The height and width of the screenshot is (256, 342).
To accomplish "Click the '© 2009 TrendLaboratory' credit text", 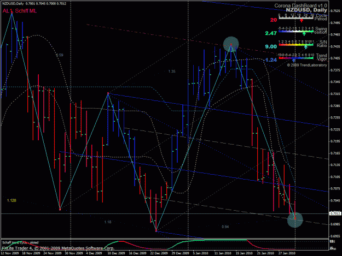I will (307, 65).
